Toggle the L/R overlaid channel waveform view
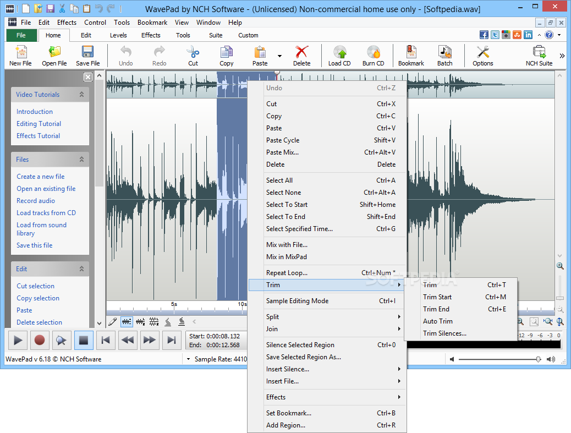This screenshot has height=433, width=571. pos(140,321)
